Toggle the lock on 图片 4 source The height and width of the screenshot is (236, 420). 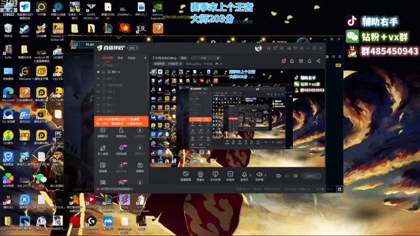103,72
